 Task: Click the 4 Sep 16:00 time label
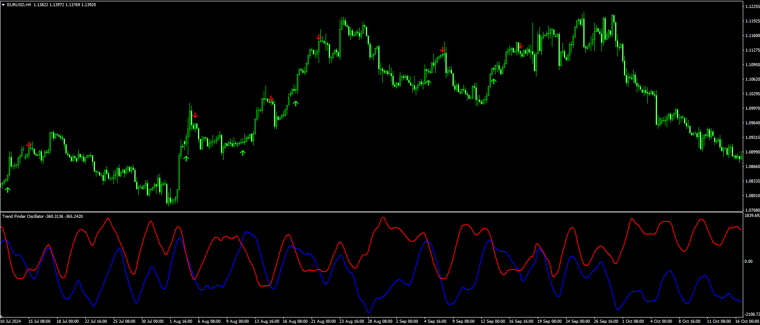pos(435,321)
